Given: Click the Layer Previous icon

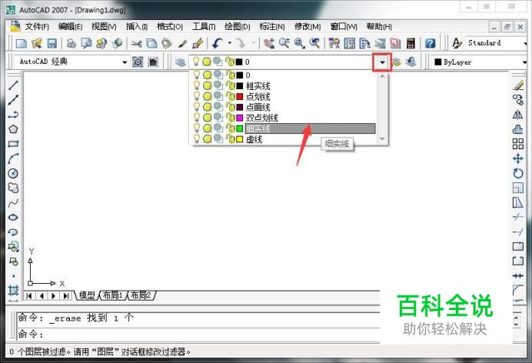Looking at the screenshot, I should pos(411,62).
